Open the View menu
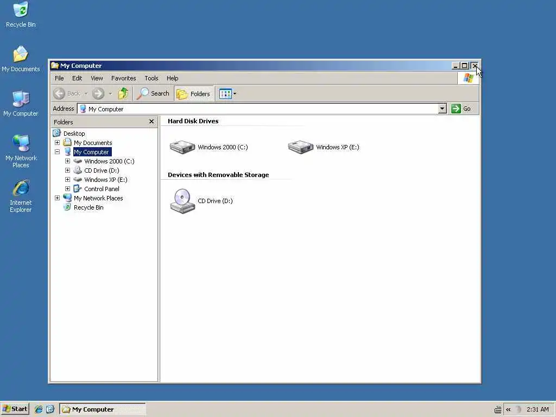Screen dimensions: 556x417 point(97,78)
